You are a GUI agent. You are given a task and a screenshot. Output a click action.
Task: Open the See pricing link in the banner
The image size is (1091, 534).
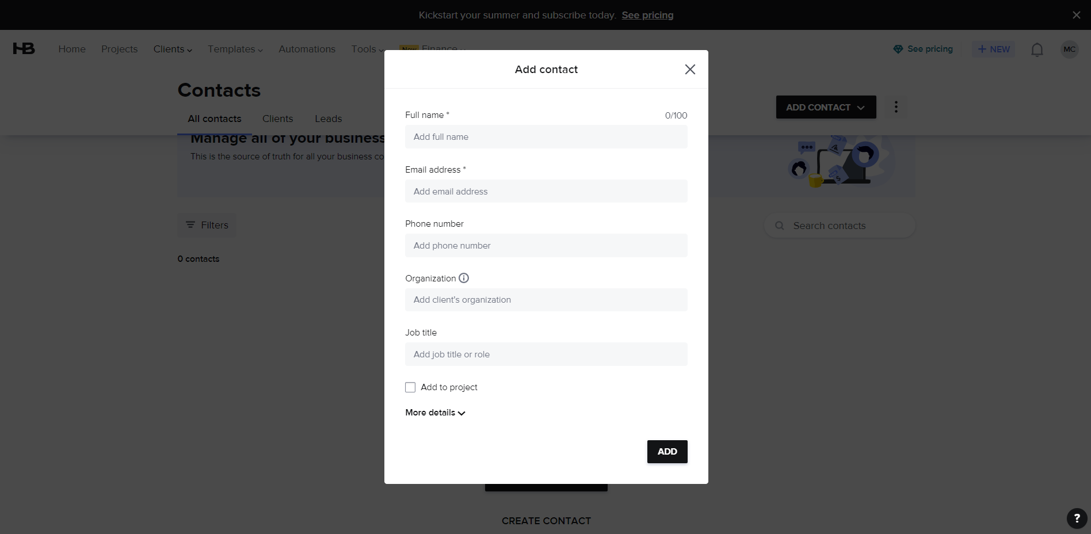coord(647,15)
